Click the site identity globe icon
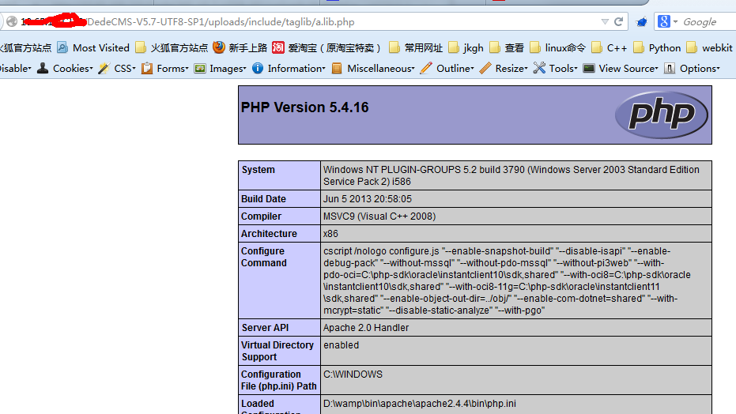 click(x=12, y=21)
